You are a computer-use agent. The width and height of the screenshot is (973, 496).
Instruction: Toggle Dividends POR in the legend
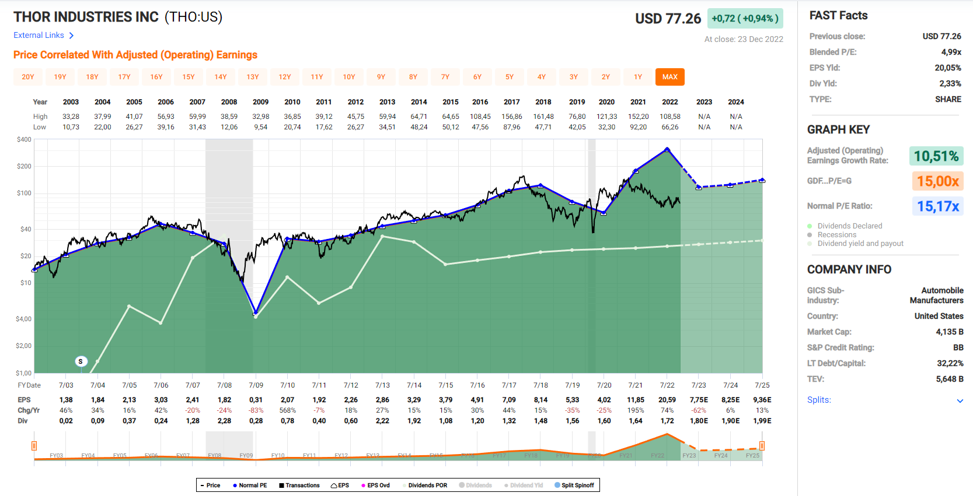[425, 486]
